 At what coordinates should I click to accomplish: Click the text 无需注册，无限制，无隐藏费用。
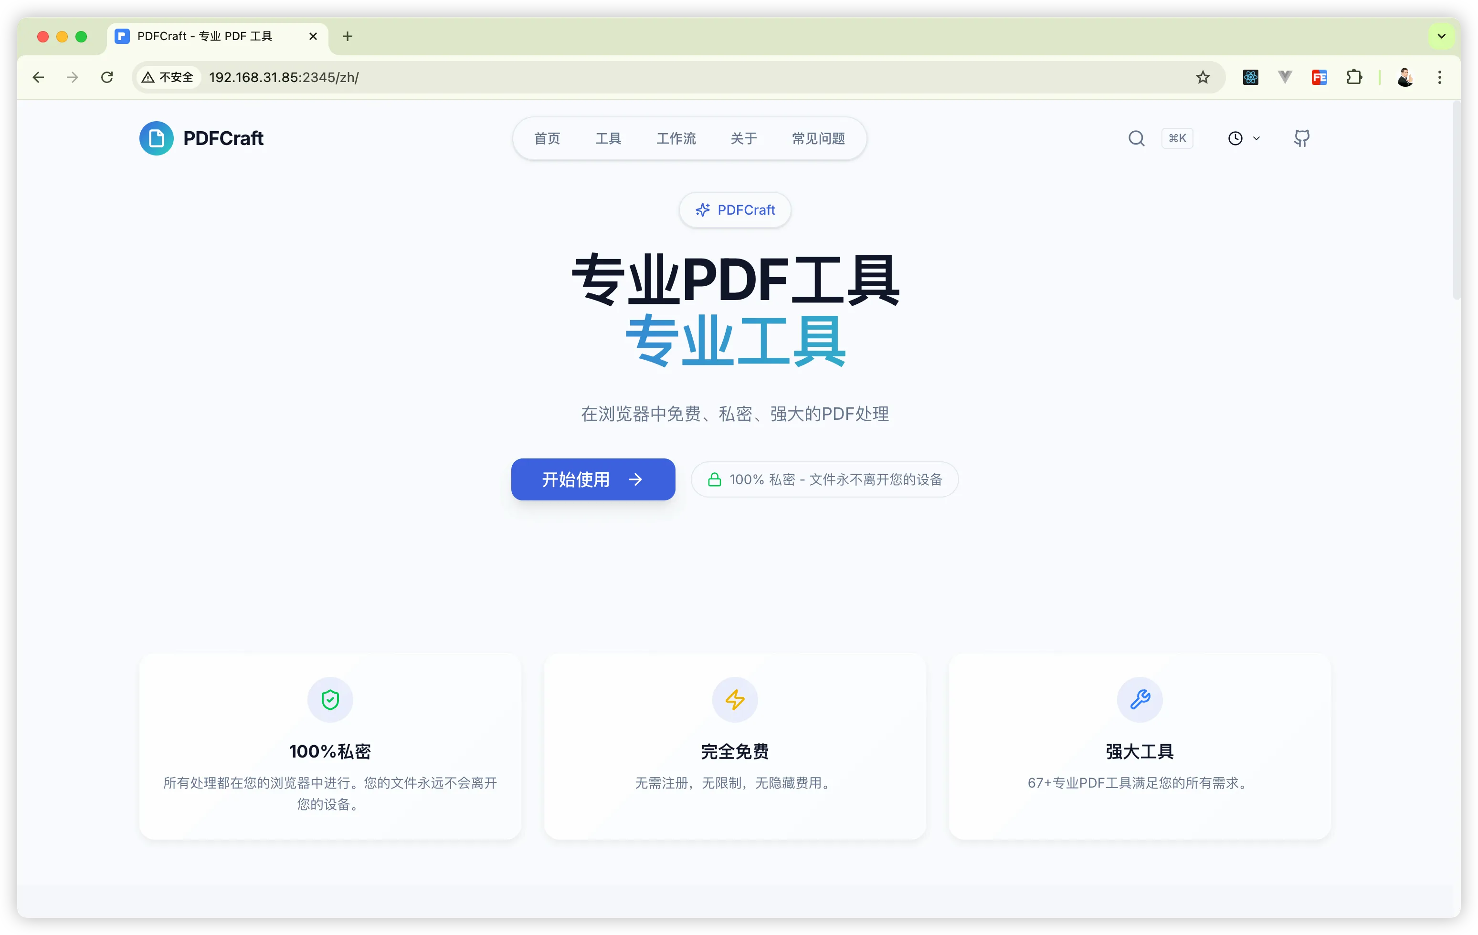tap(735, 783)
